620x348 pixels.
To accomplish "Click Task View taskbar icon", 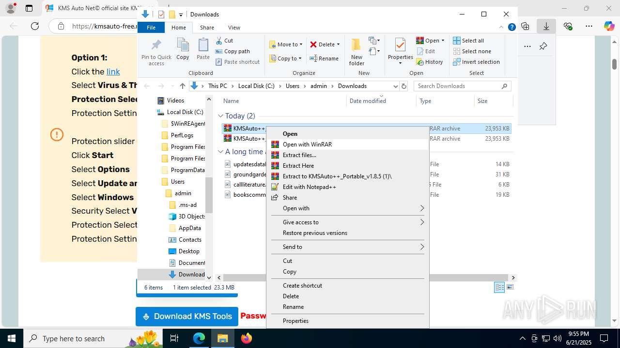I will tap(174, 338).
